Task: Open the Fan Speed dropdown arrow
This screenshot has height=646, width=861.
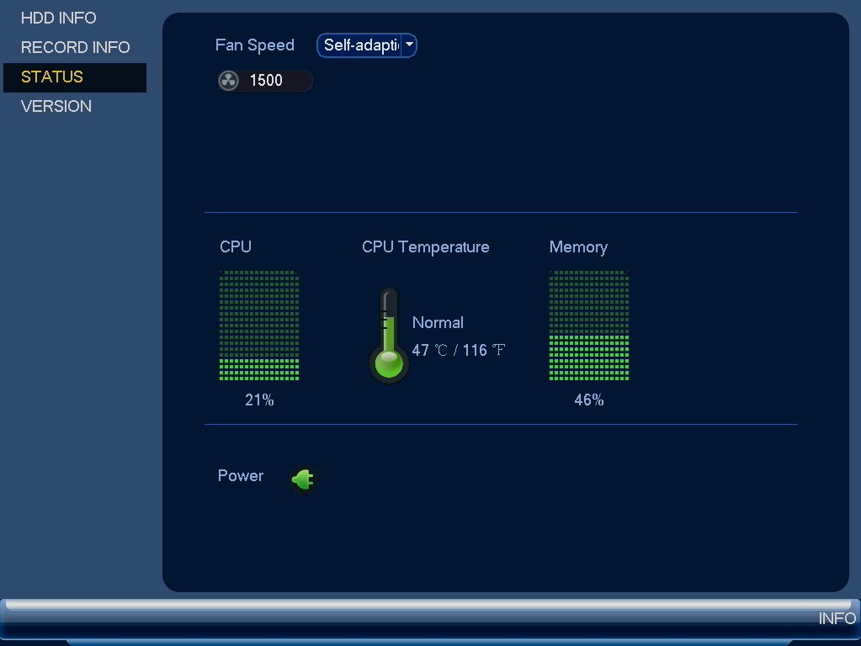Action: point(409,45)
